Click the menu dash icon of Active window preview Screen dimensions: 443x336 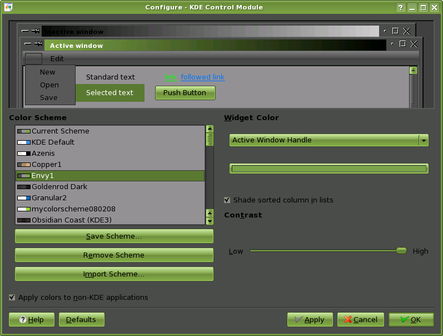coord(28,43)
